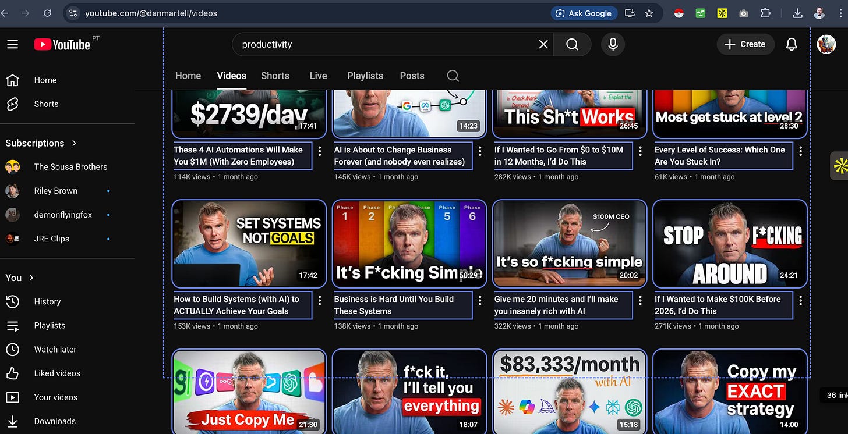The width and height of the screenshot is (848, 434).
Task: Click the site information icon in address bar
Action: (x=72, y=13)
